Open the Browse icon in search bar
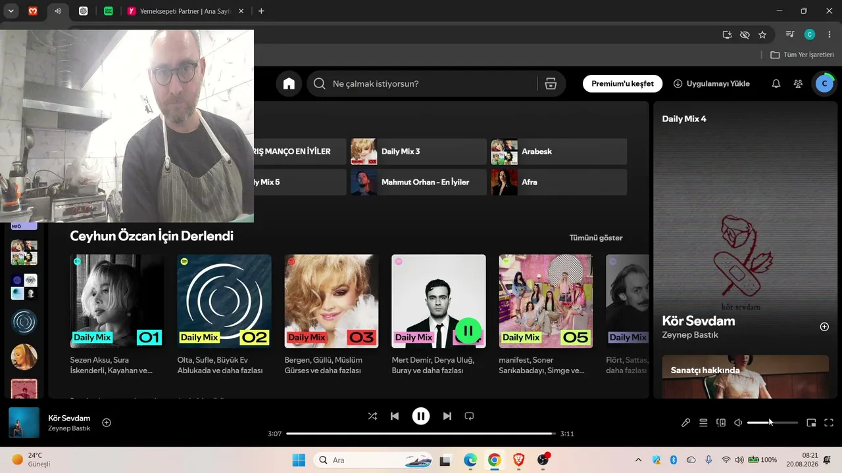The image size is (842, 473). coord(551,83)
